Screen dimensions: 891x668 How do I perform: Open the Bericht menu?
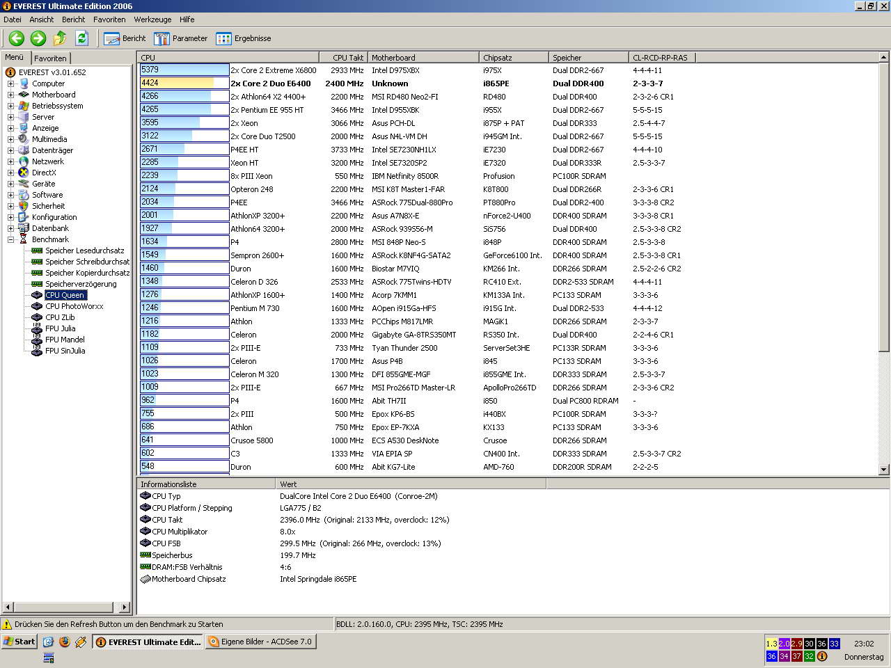73,19
